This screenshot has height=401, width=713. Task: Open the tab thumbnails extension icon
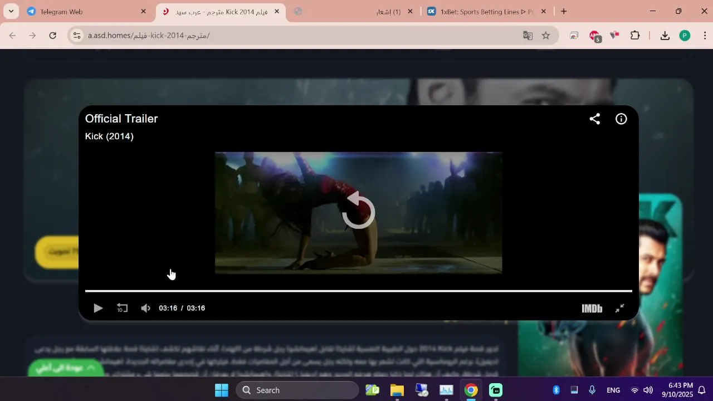click(574, 36)
